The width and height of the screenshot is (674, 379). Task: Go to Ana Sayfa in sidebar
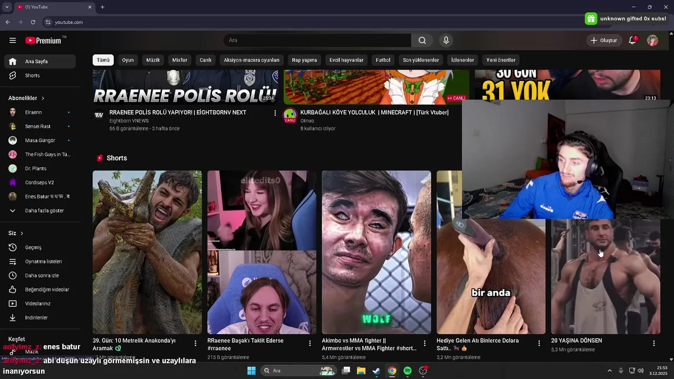coord(40,62)
